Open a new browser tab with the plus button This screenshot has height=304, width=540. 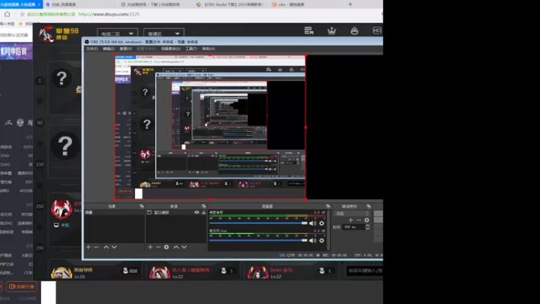[x=350, y=5]
